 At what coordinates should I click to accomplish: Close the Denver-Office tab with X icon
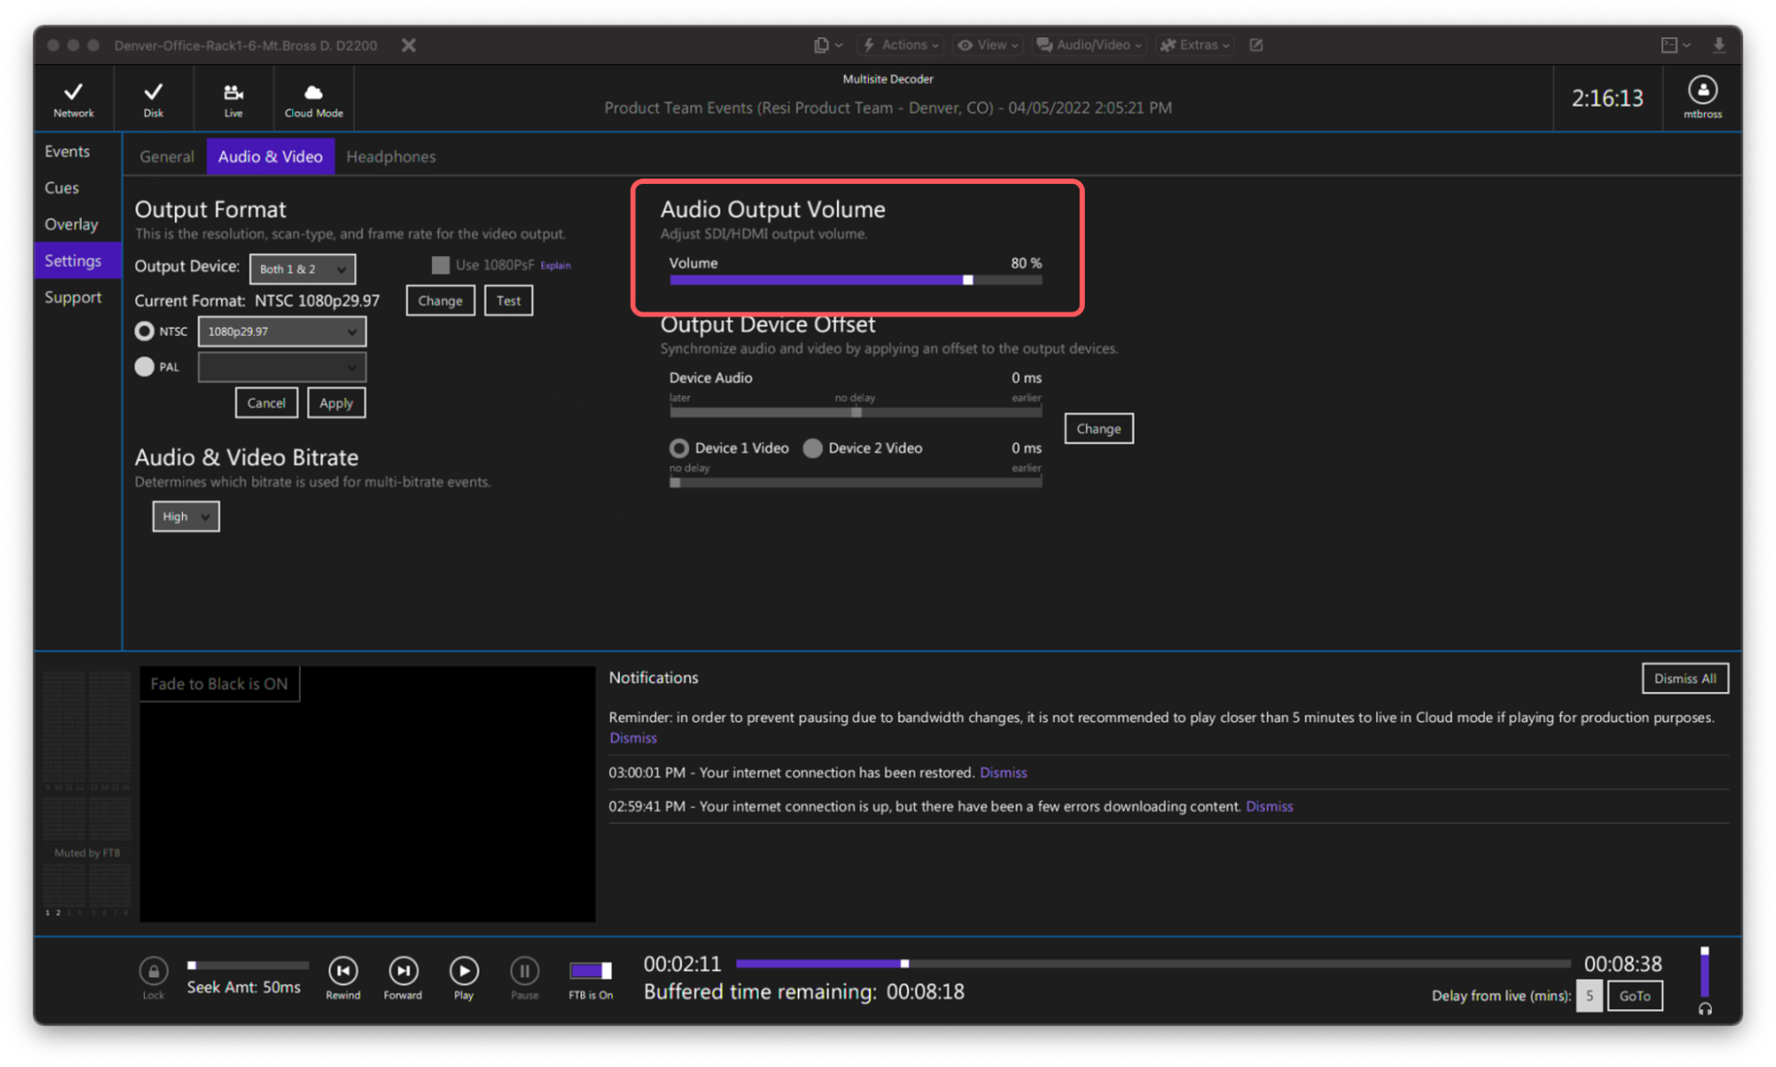coord(408,44)
